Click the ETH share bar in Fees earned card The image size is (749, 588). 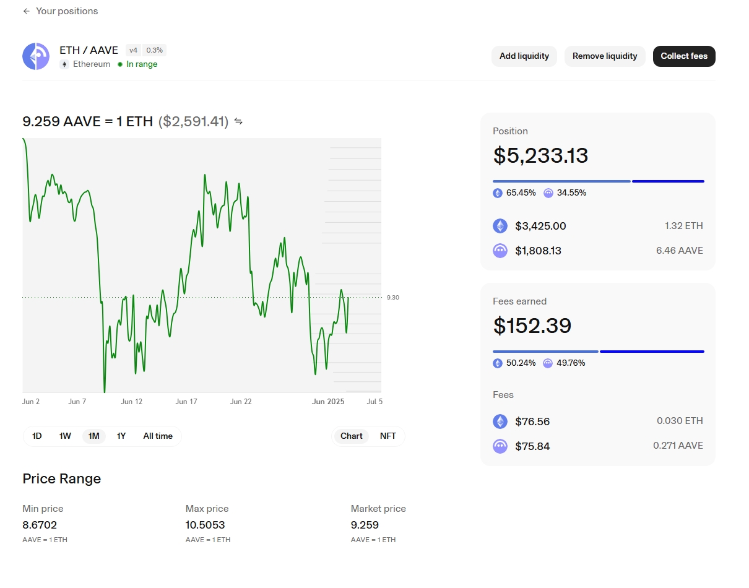tap(545, 352)
